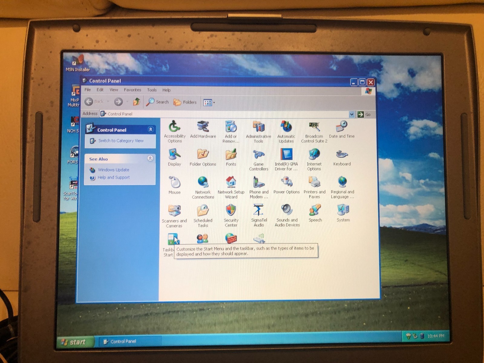Click the Help and Support link

click(x=114, y=178)
